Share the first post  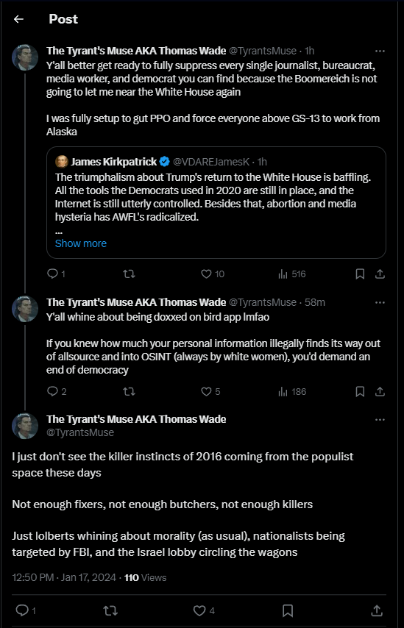coord(380,274)
